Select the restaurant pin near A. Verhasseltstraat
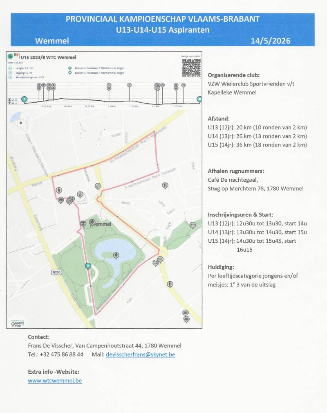The height and width of the screenshot is (413, 327). click(x=165, y=186)
